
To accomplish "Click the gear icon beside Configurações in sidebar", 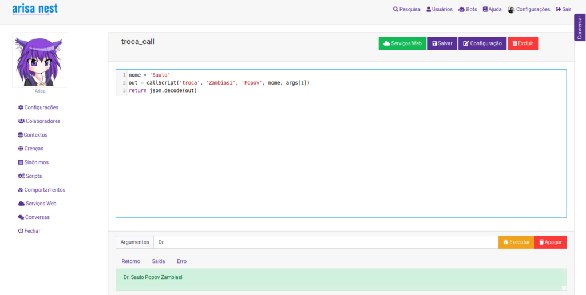I will [21, 107].
